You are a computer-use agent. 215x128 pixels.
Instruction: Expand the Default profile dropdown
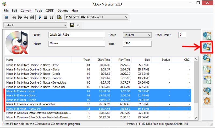pos(35,25)
